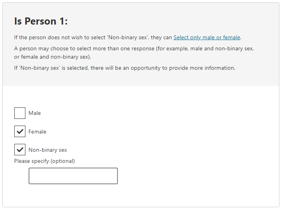Open the 'Select only male or female' link
Image resolution: width=283 pixels, height=210 pixels.
point(207,38)
